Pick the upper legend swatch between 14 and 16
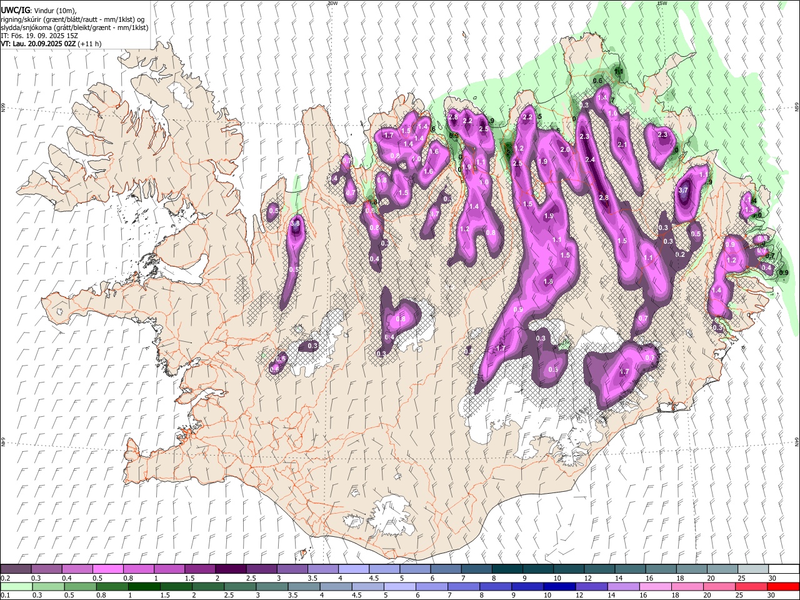This screenshot has width=800, height=600. pos(629,569)
